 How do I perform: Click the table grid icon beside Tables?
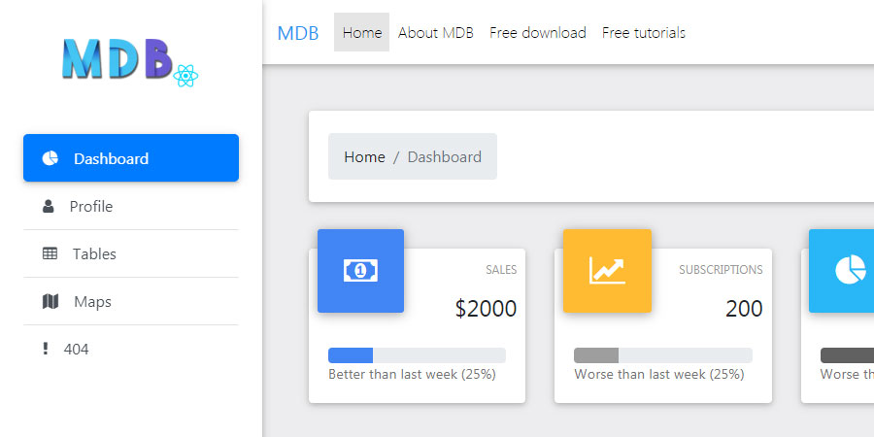(x=50, y=253)
